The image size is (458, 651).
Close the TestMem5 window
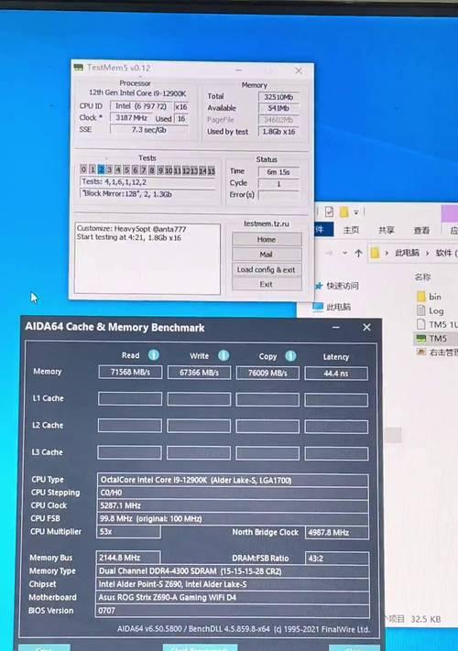click(299, 71)
